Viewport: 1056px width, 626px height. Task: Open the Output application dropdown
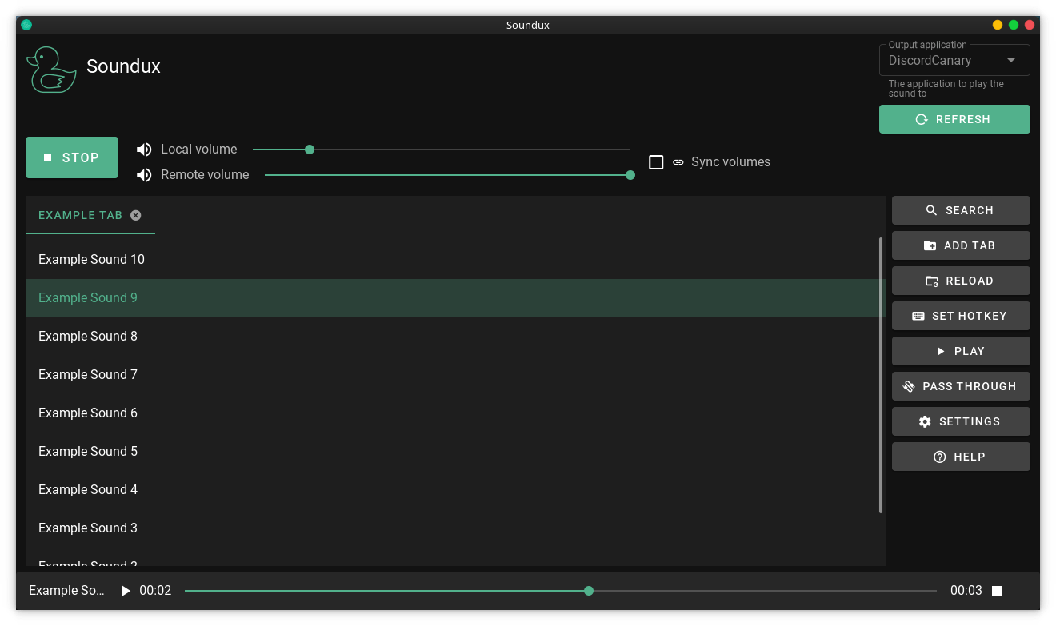point(954,60)
